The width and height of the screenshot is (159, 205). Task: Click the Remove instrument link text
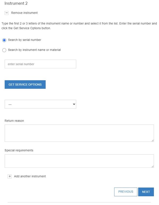(x=24, y=13)
